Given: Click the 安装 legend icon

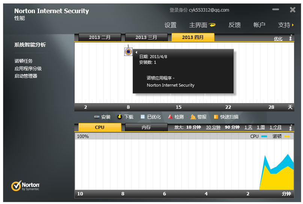Looking at the screenshot, I should point(96,117).
